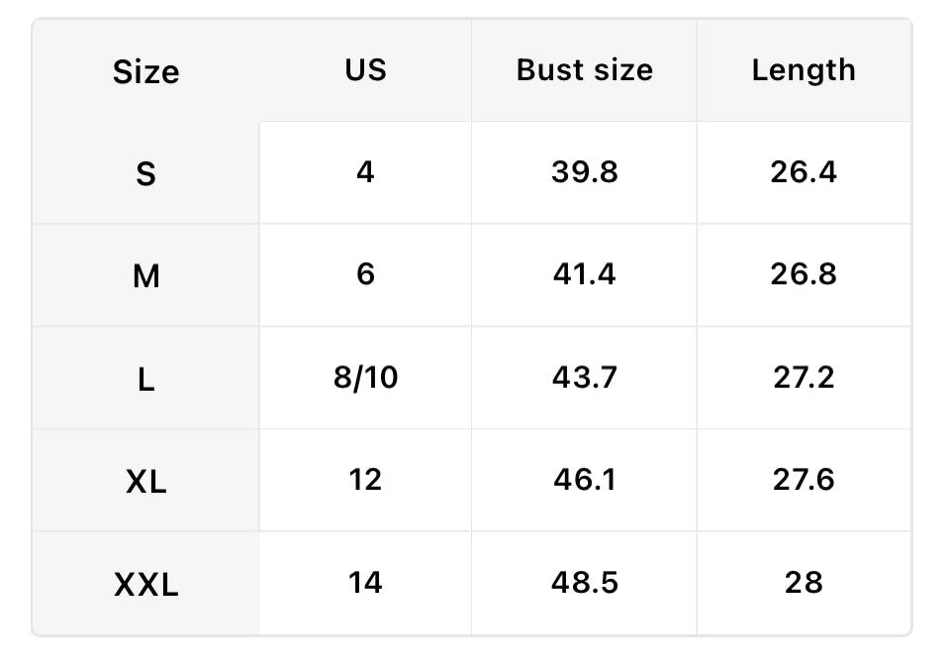
Task: Click the Size column header
Action: 145,71
